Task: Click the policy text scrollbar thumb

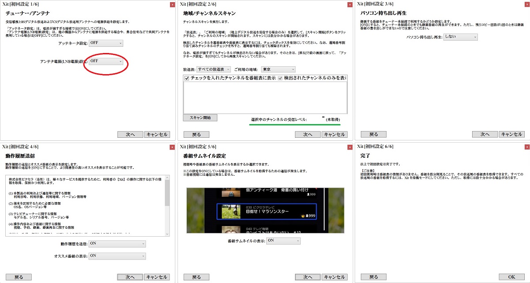Action: coord(167,193)
